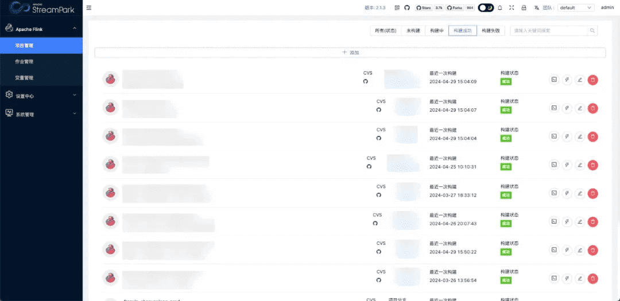Open the team 'default' dropdown
Screen dimensions: 620x301
575,8
